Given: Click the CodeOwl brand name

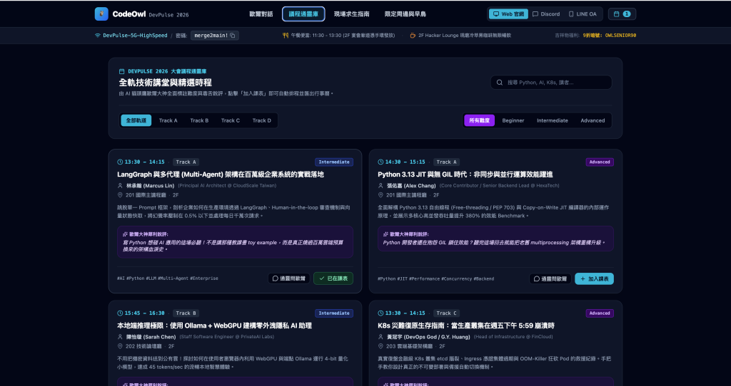Looking at the screenshot, I should (x=129, y=14).
